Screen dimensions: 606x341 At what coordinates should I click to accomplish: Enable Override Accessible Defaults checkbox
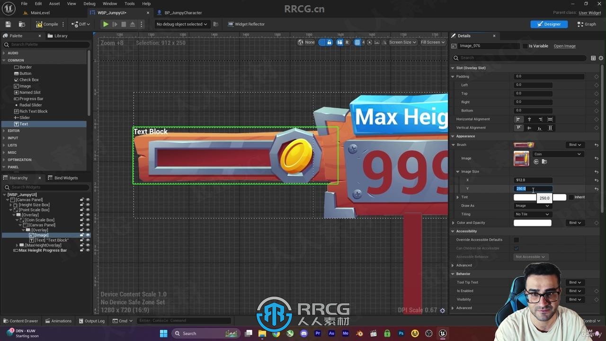pyautogui.click(x=516, y=240)
